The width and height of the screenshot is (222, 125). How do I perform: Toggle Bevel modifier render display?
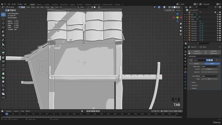[212, 60]
